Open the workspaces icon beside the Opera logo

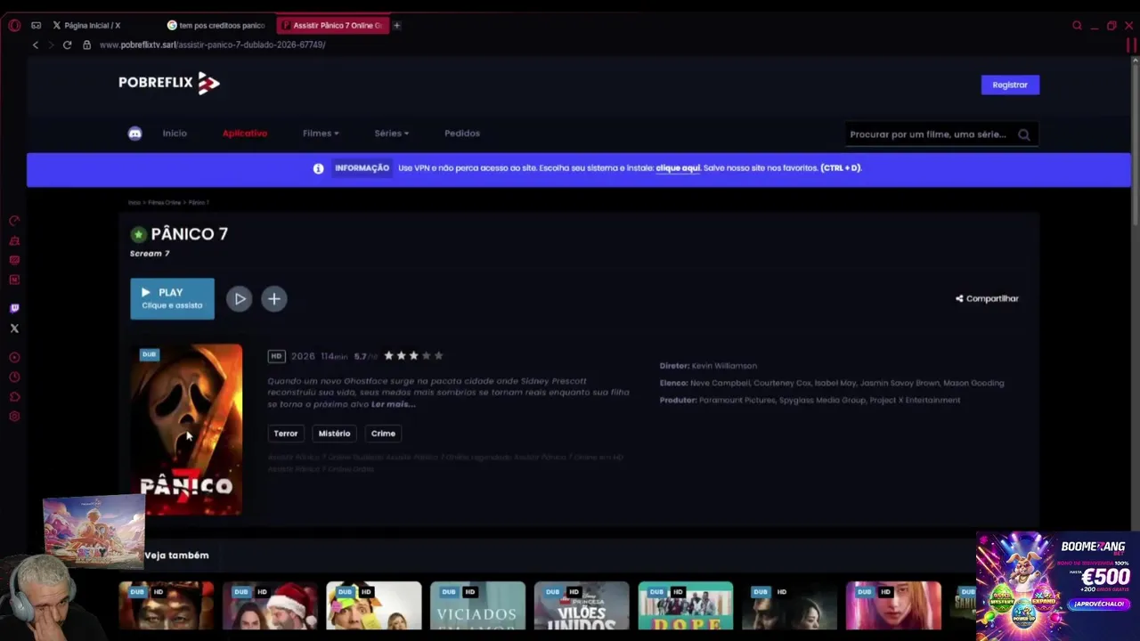[x=36, y=25]
